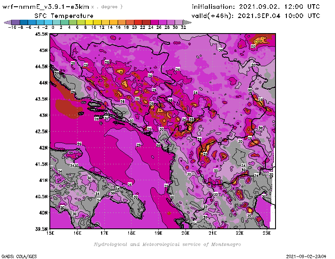Click the lavender arrow at legend's cold end
The width and height of the screenshot is (335, 259).
[x=8, y=22]
